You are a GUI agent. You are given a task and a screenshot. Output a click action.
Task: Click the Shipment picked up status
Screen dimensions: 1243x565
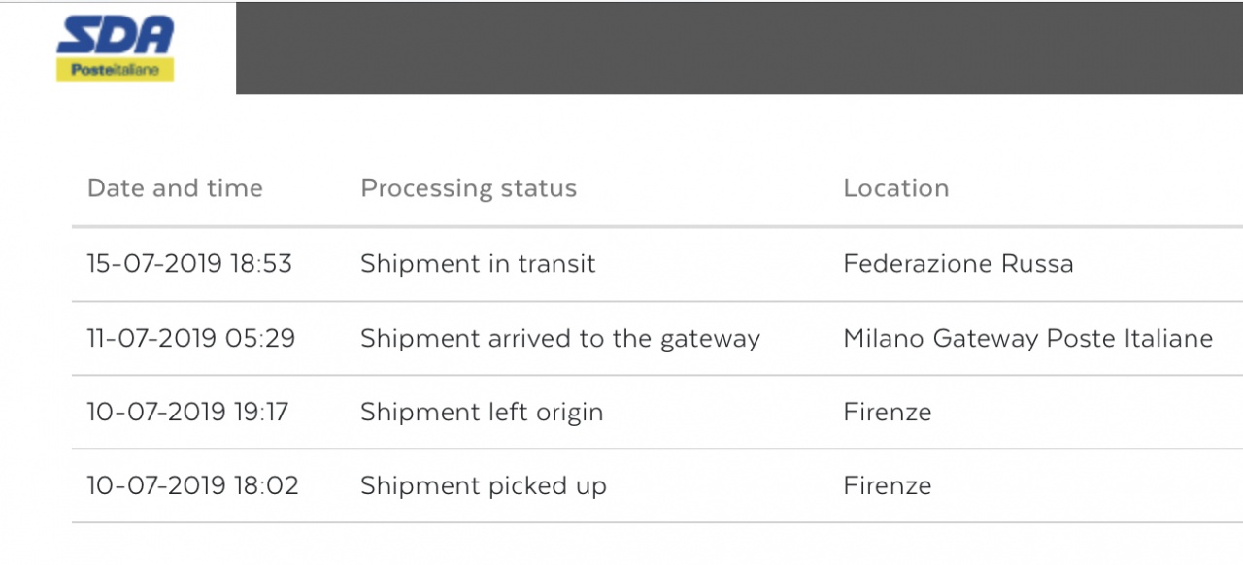(483, 486)
